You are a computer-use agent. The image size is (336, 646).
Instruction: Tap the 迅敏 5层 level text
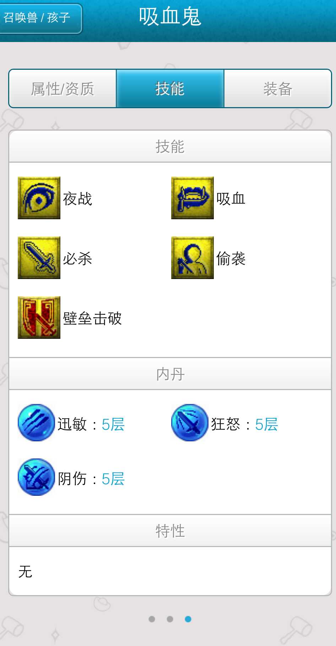point(113,424)
